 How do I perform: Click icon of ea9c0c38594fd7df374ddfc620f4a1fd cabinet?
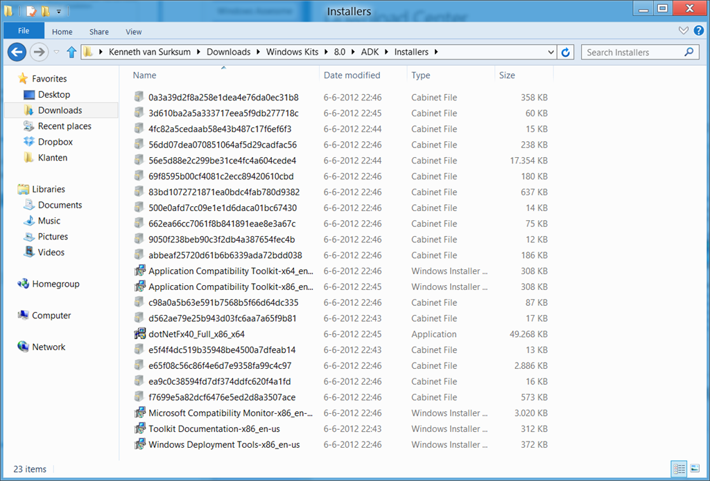(x=139, y=381)
